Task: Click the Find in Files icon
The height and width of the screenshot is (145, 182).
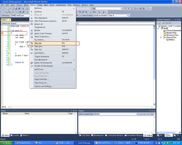Action: (x=94, y=9)
